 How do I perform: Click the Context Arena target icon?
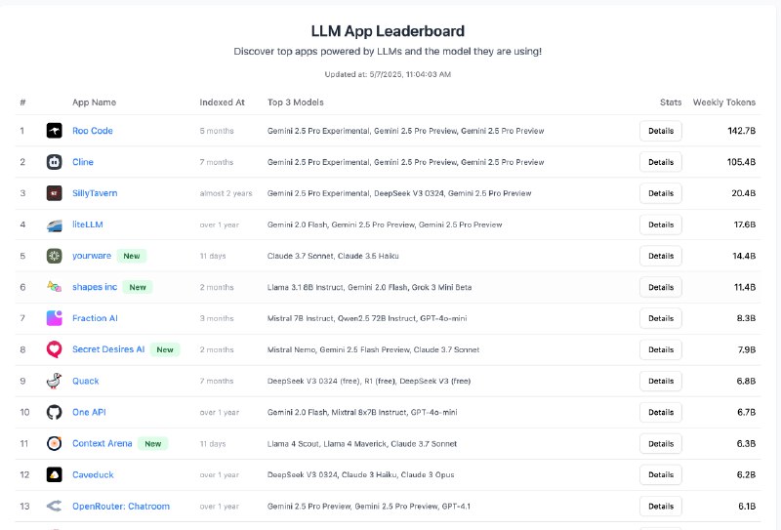(55, 443)
